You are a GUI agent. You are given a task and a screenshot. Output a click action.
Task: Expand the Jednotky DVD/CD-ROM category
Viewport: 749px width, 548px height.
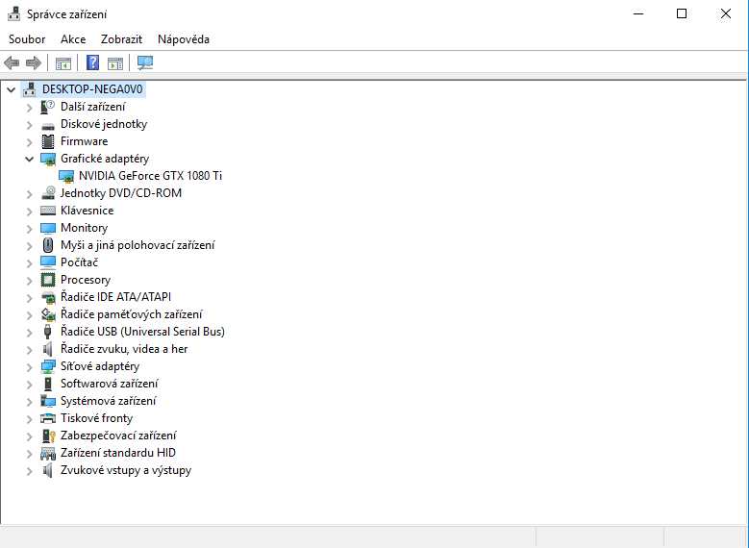[x=29, y=194]
